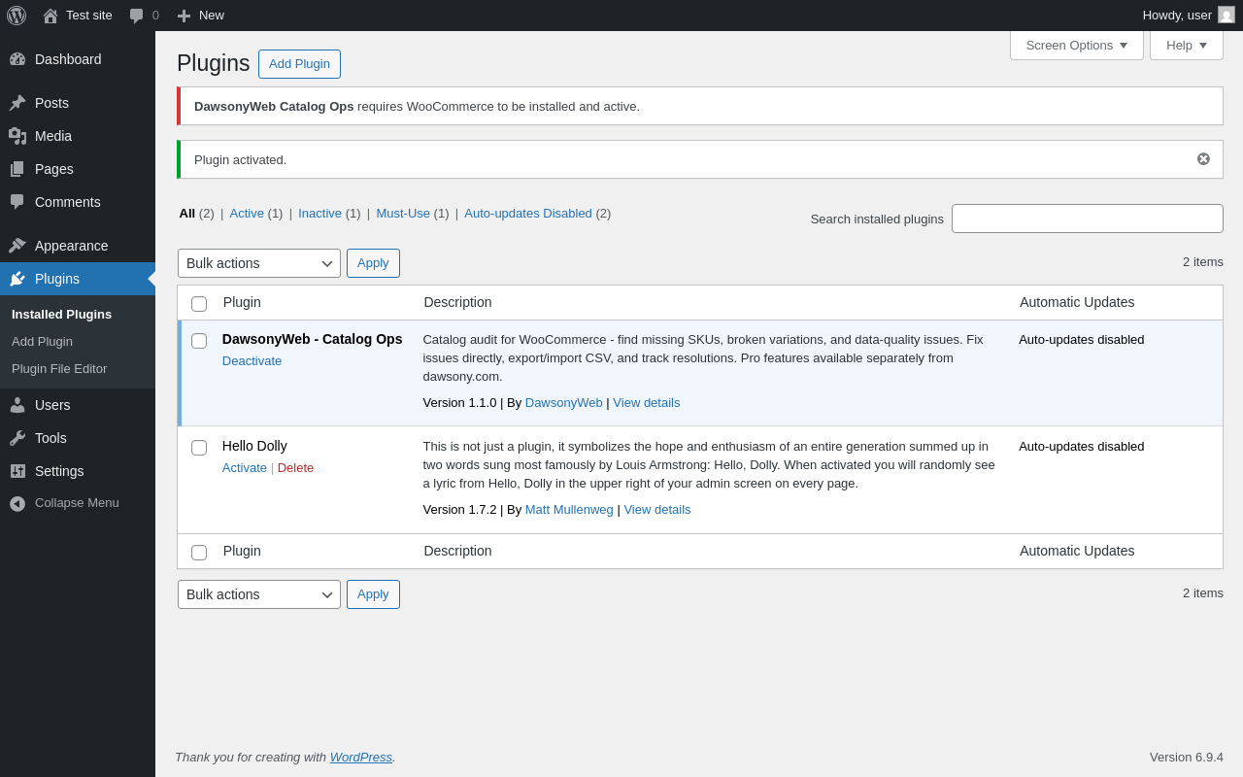This screenshot has height=777, width=1243.
Task: Click the WordPress logo icon
Action: pyautogui.click(x=17, y=16)
